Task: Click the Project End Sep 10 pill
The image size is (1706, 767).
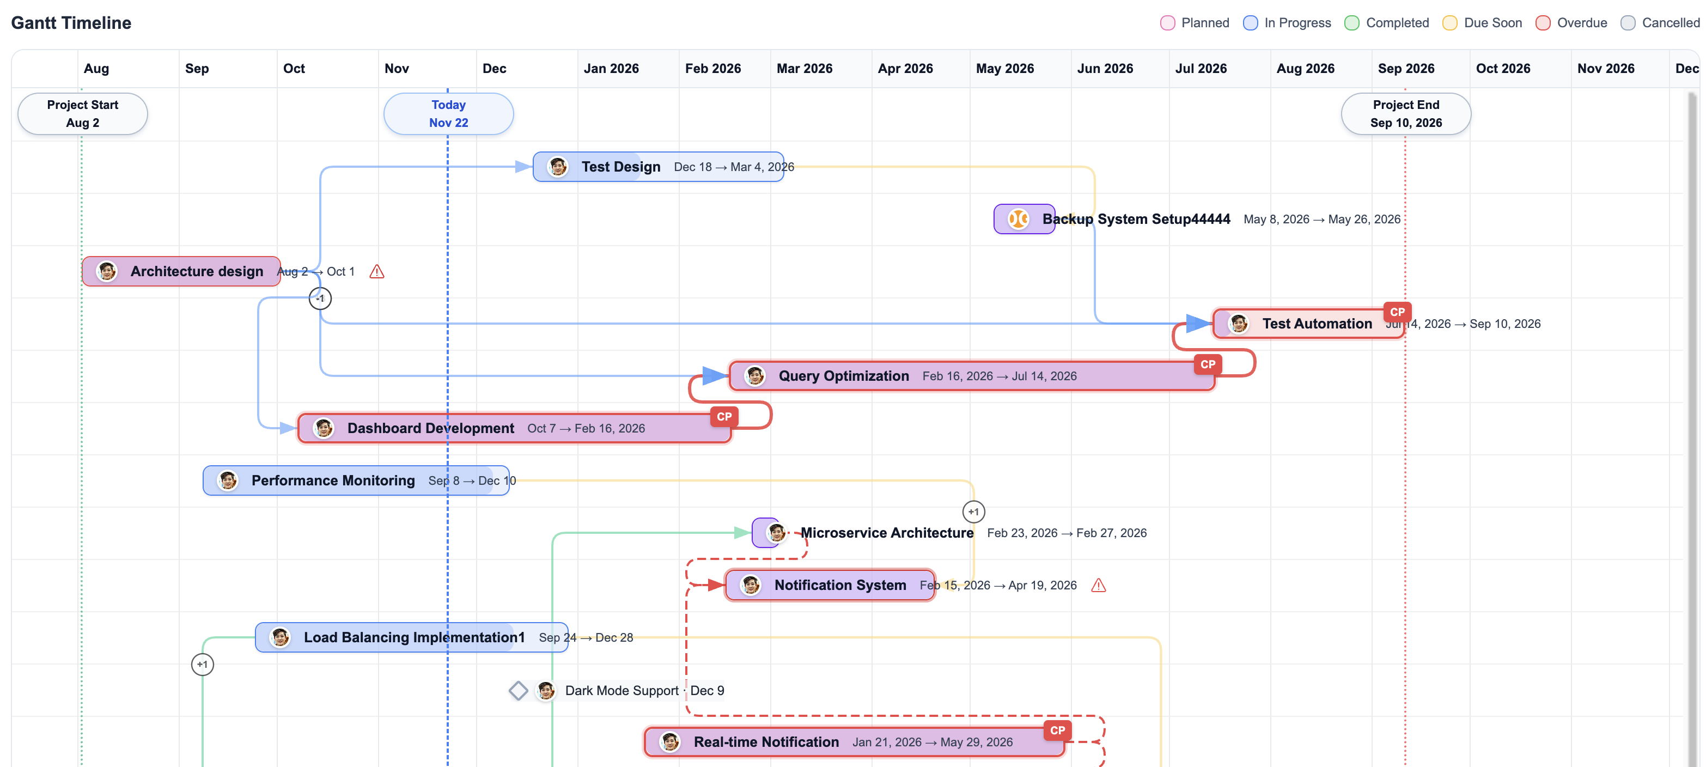Action: coord(1405,113)
